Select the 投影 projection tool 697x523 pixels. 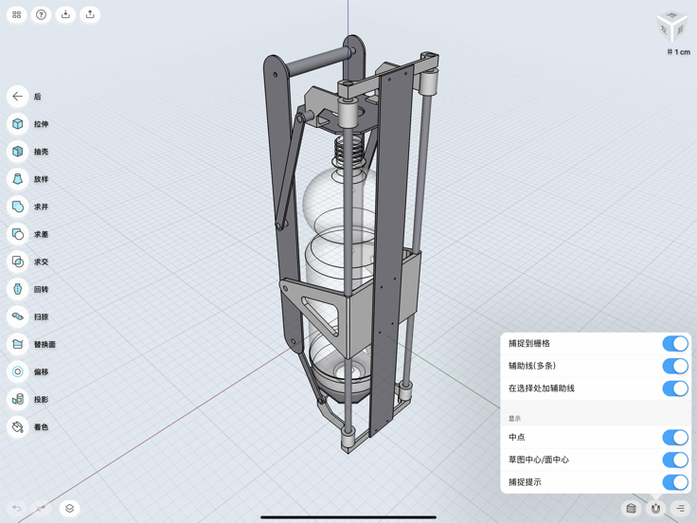click(x=17, y=400)
